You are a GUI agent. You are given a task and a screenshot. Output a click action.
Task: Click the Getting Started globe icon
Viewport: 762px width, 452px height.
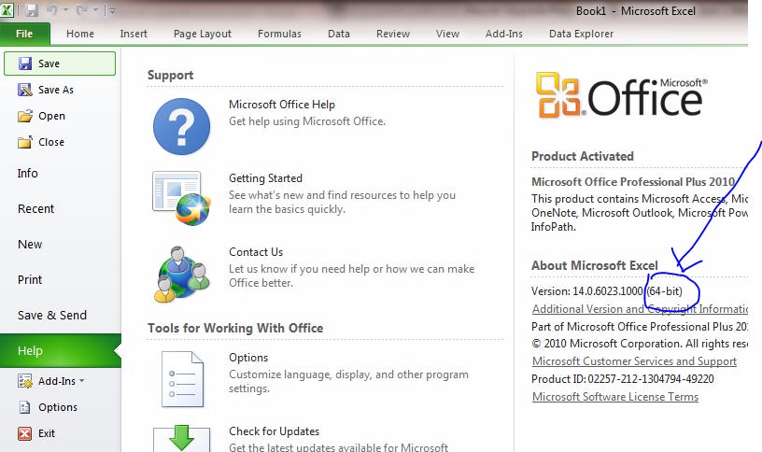tap(181, 198)
